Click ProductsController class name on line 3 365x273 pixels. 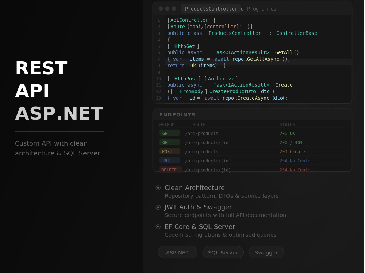(x=234, y=33)
